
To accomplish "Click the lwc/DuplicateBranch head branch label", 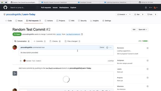I will [73, 34].
